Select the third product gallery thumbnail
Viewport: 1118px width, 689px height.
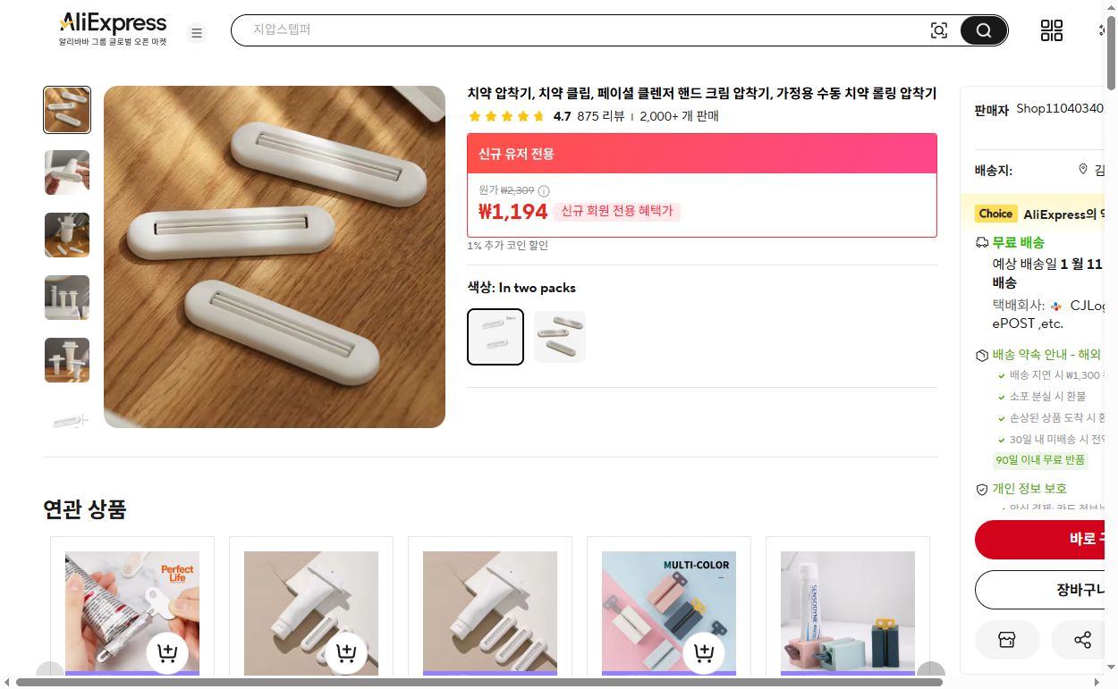pyautogui.click(x=66, y=235)
